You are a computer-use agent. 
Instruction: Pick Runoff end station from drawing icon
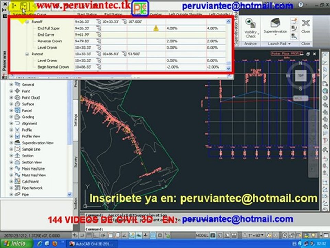pos(124,22)
